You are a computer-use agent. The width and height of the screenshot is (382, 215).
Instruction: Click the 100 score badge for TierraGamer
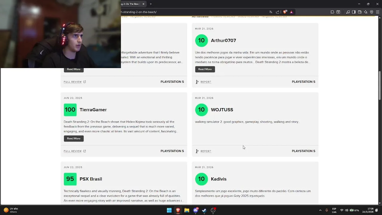[x=70, y=110]
